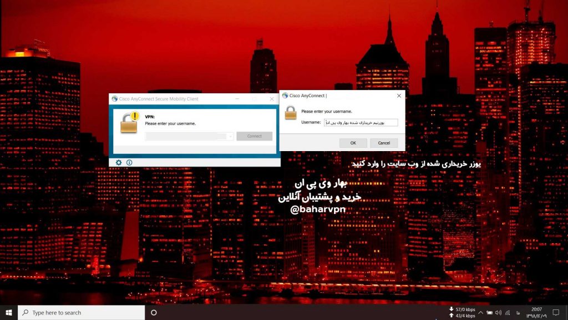Expand the VPN server dropdown
The image size is (568, 320).
point(230,136)
